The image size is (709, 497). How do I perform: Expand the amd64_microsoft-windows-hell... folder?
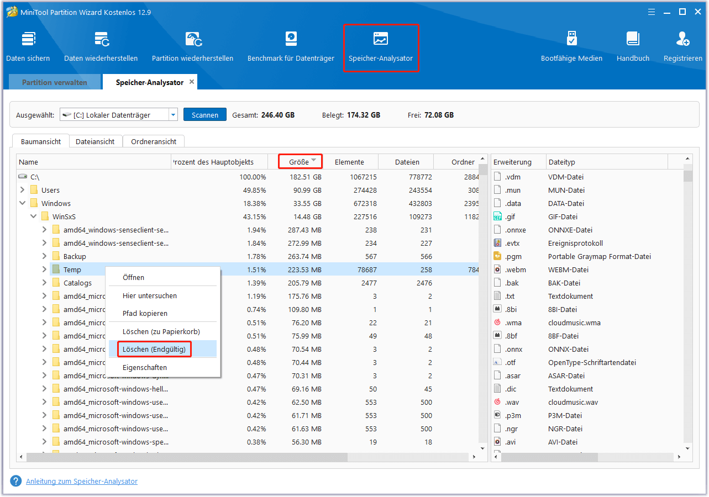coord(44,389)
